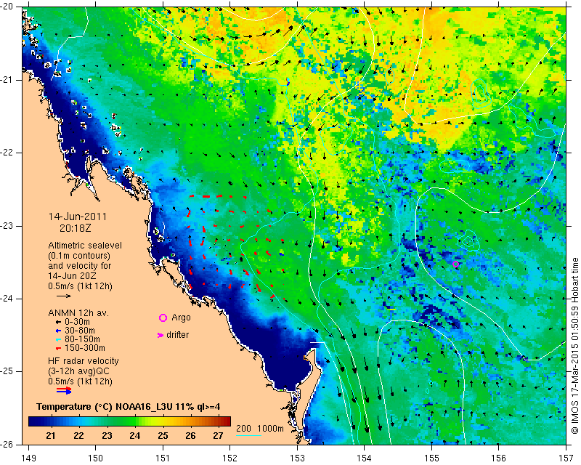This screenshot has width=581, height=465.
Task: Click the cyan 80-150m ANMN arrow symbol
Action: tap(58, 339)
